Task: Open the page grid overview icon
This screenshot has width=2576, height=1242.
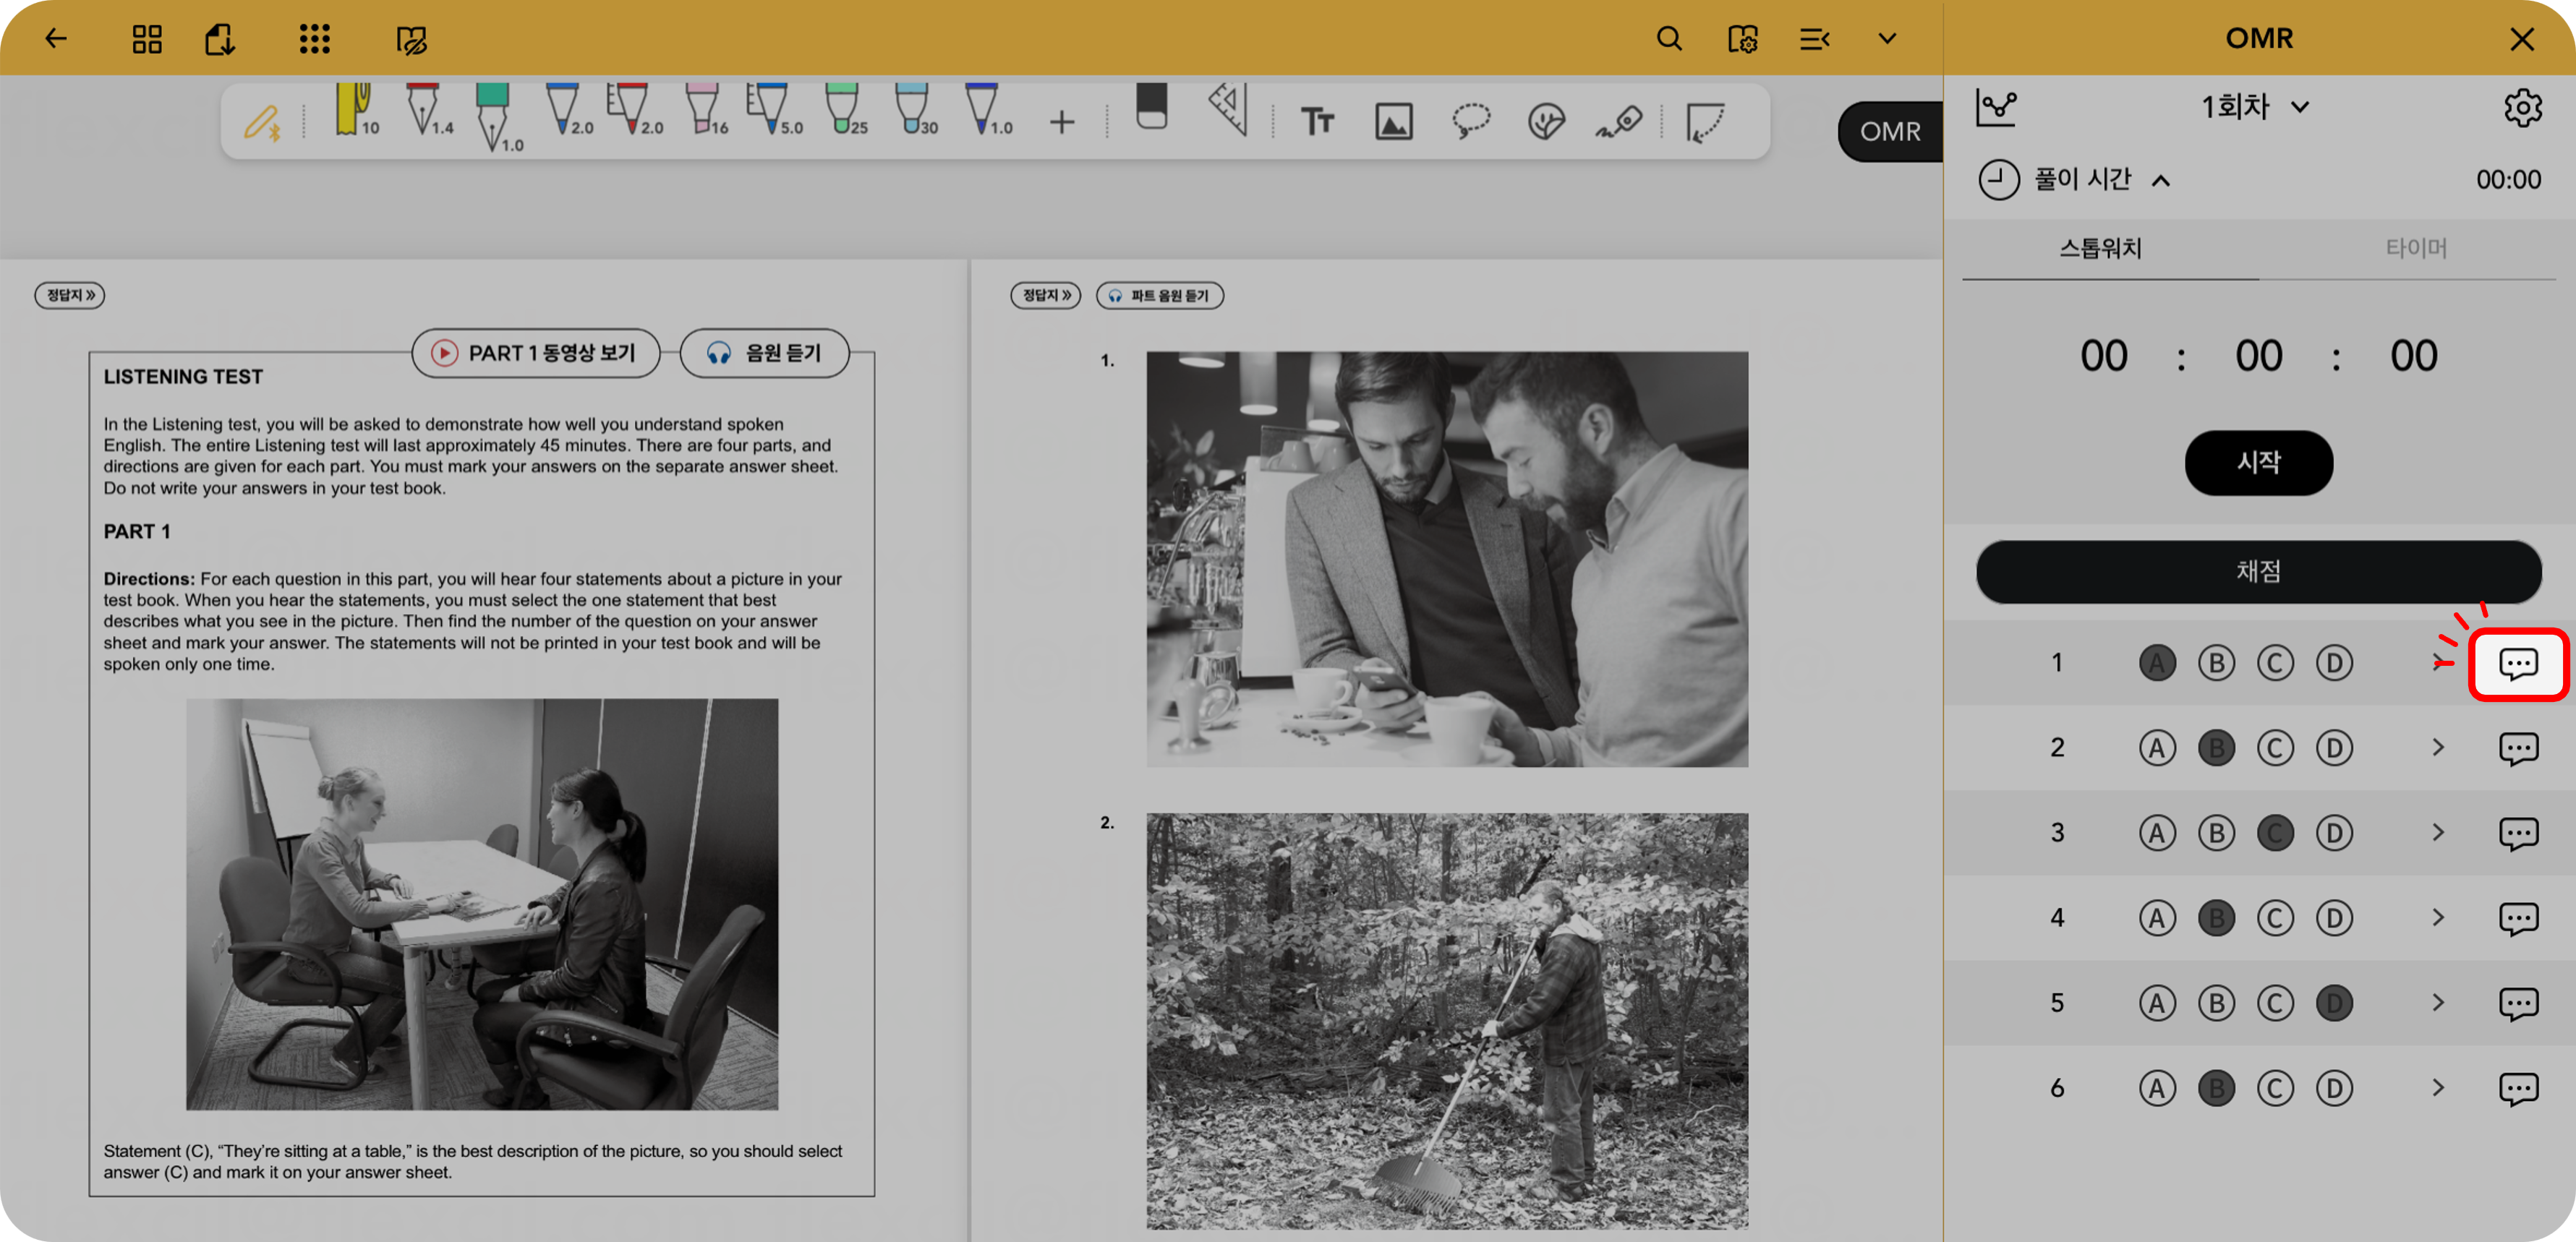Action: (x=147, y=39)
